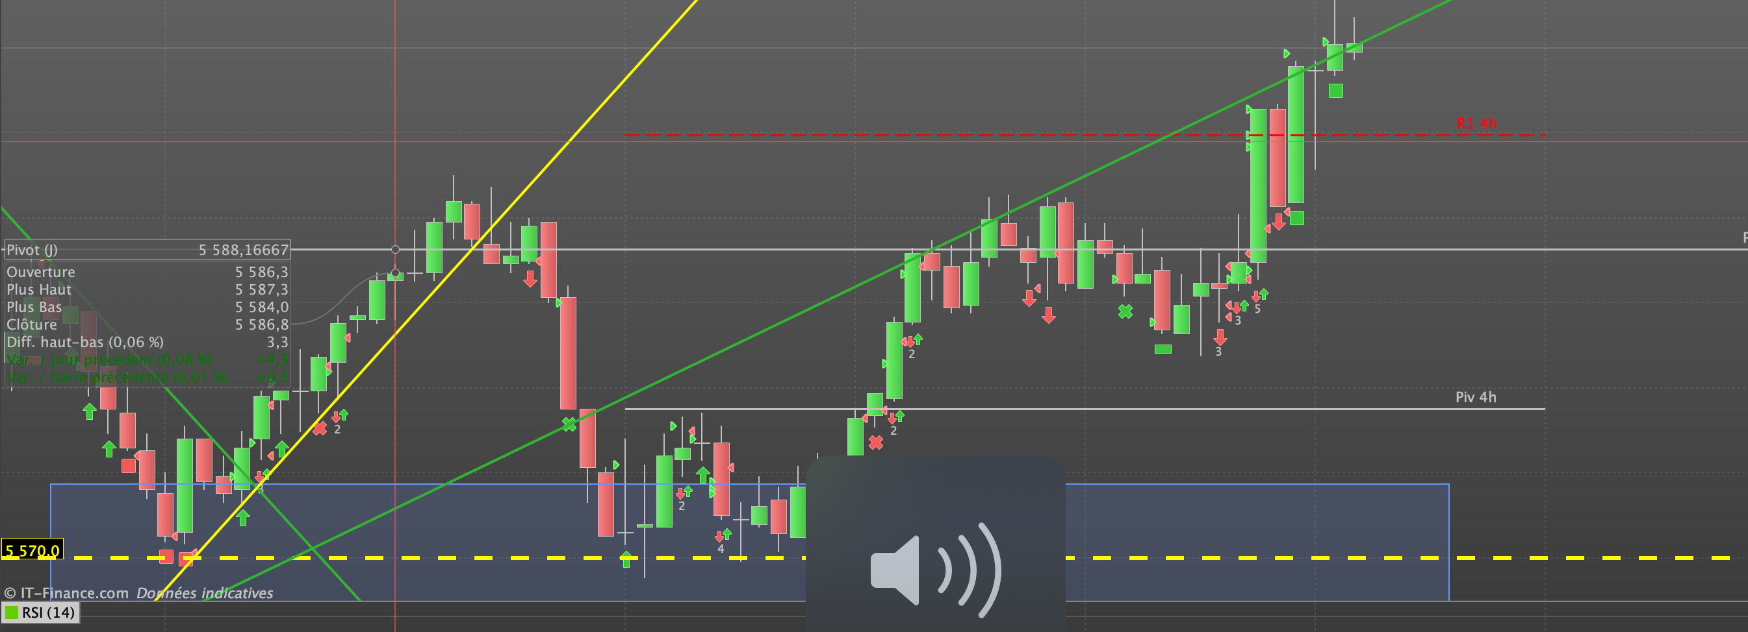Click the green up arrow on the yellow dashed line
The image size is (1748, 632).
[626, 559]
